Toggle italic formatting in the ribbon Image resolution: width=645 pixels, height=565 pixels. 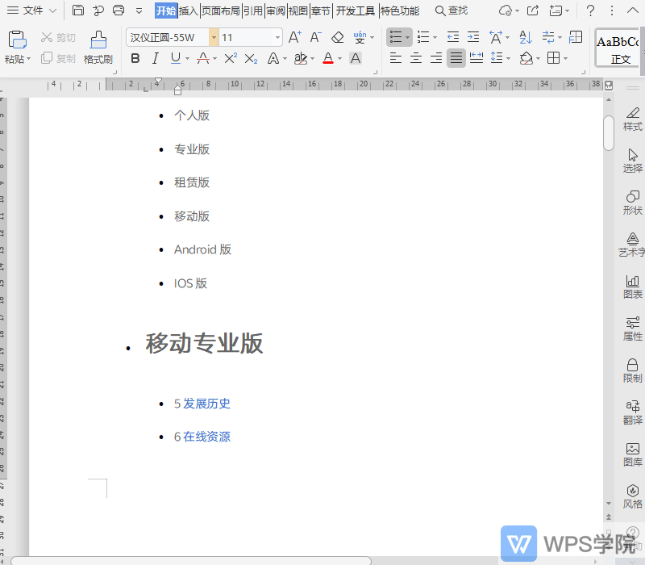coord(154,58)
